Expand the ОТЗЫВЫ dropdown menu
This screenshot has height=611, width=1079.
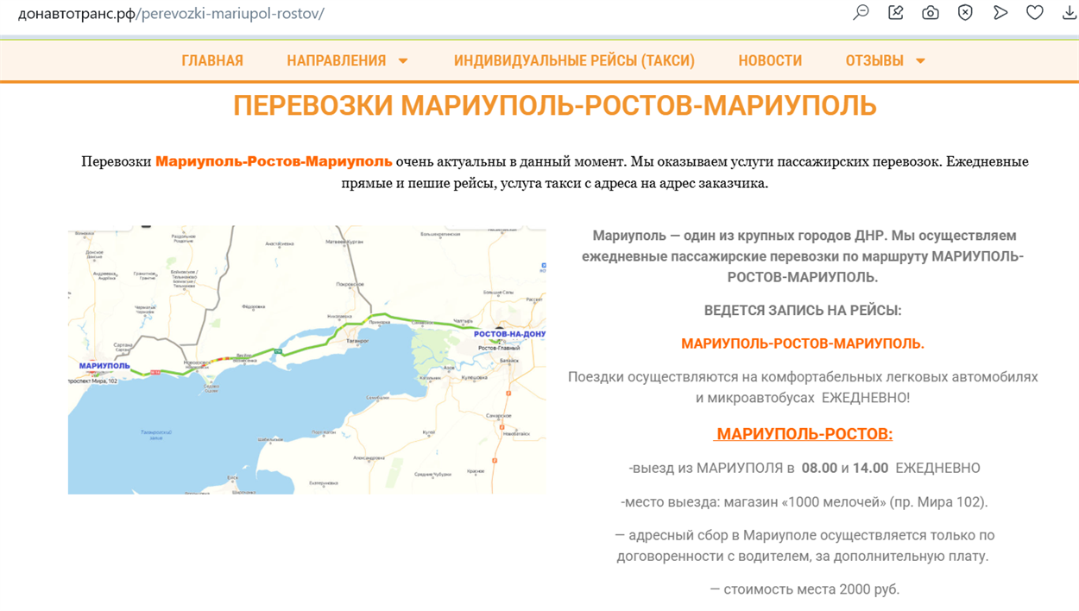click(882, 60)
